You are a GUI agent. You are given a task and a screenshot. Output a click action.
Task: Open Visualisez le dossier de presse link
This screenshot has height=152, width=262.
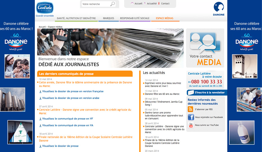pyautogui.click(x=60, y=146)
